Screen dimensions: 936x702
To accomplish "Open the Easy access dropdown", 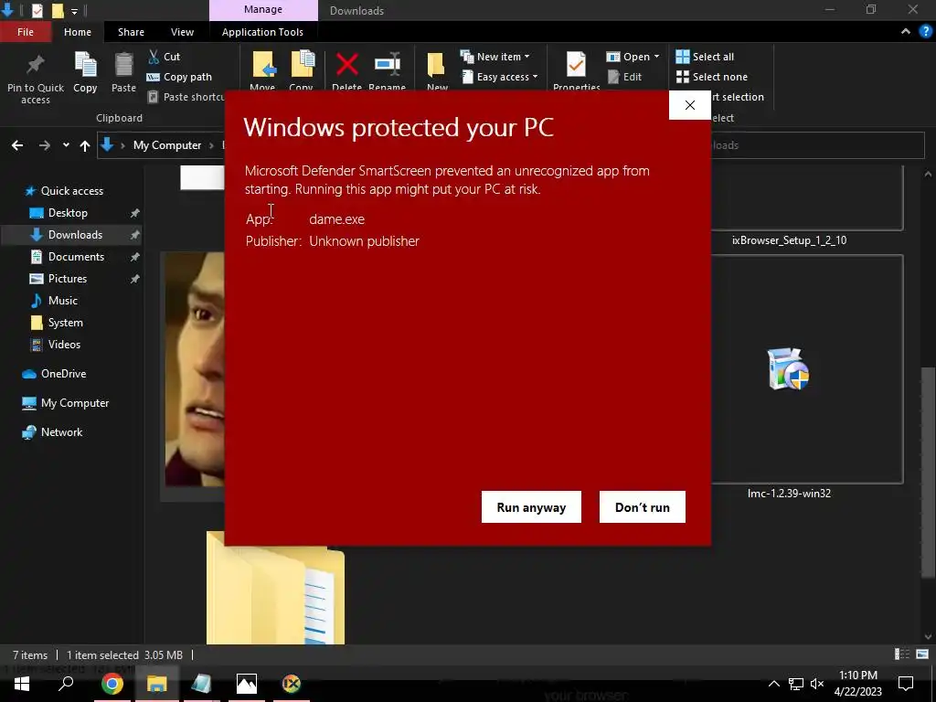I will [x=499, y=77].
